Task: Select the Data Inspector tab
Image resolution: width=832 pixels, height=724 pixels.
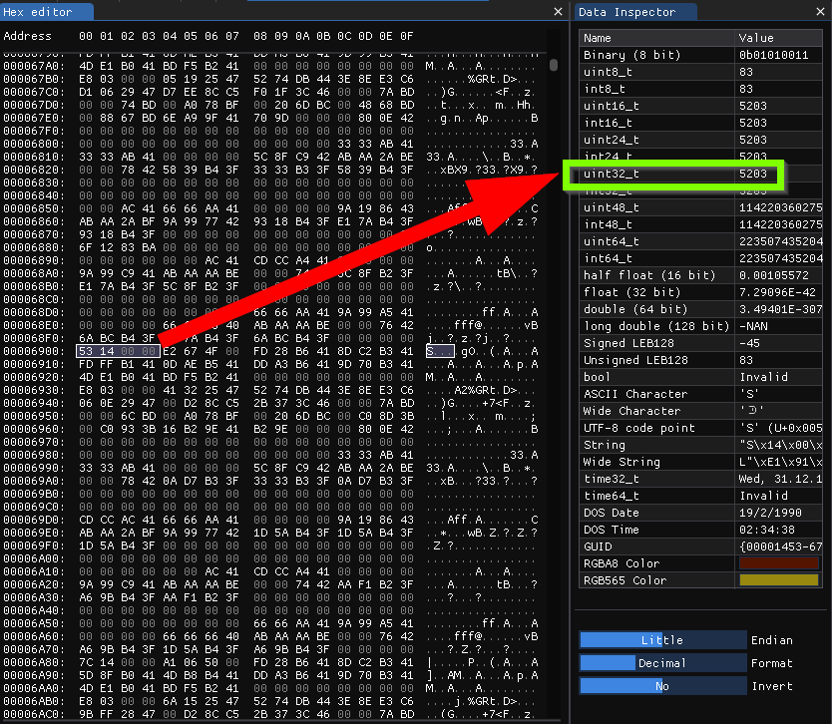Action: [626, 12]
